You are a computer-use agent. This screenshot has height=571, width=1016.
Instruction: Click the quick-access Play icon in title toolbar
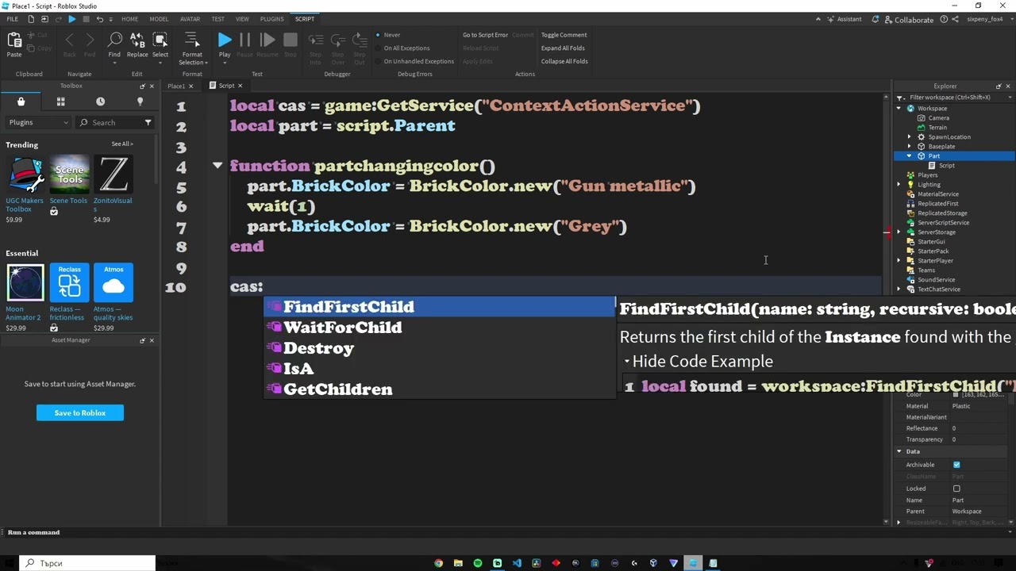(x=72, y=19)
